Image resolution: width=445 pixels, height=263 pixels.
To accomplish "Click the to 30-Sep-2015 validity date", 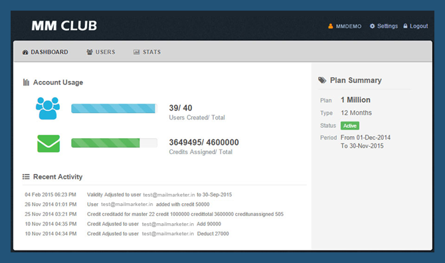I will point(215,195).
